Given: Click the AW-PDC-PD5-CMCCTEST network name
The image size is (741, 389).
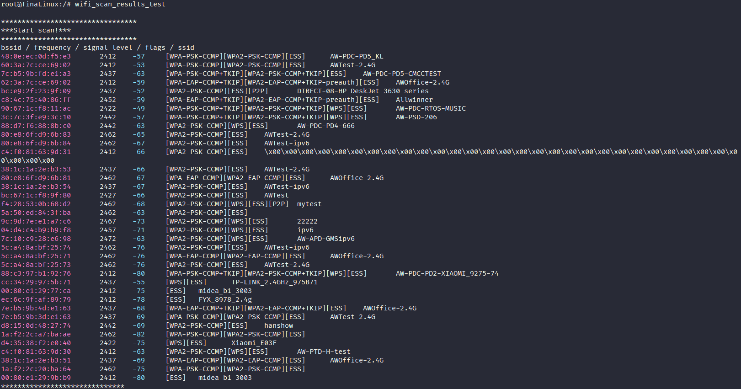Looking at the screenshot, I should 402,74.
